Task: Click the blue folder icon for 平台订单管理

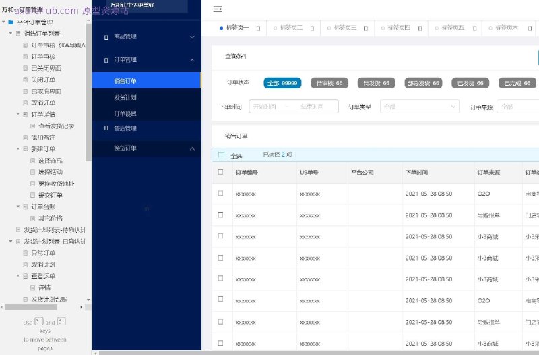Action: [11, 22]
